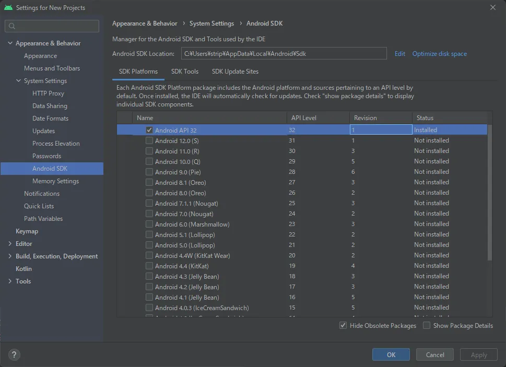Screen dimensions: 506x367
Task: Close the Settings dialog window
Action: click(x=493, y=7)
